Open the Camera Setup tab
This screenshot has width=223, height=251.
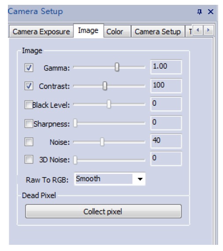158,32
